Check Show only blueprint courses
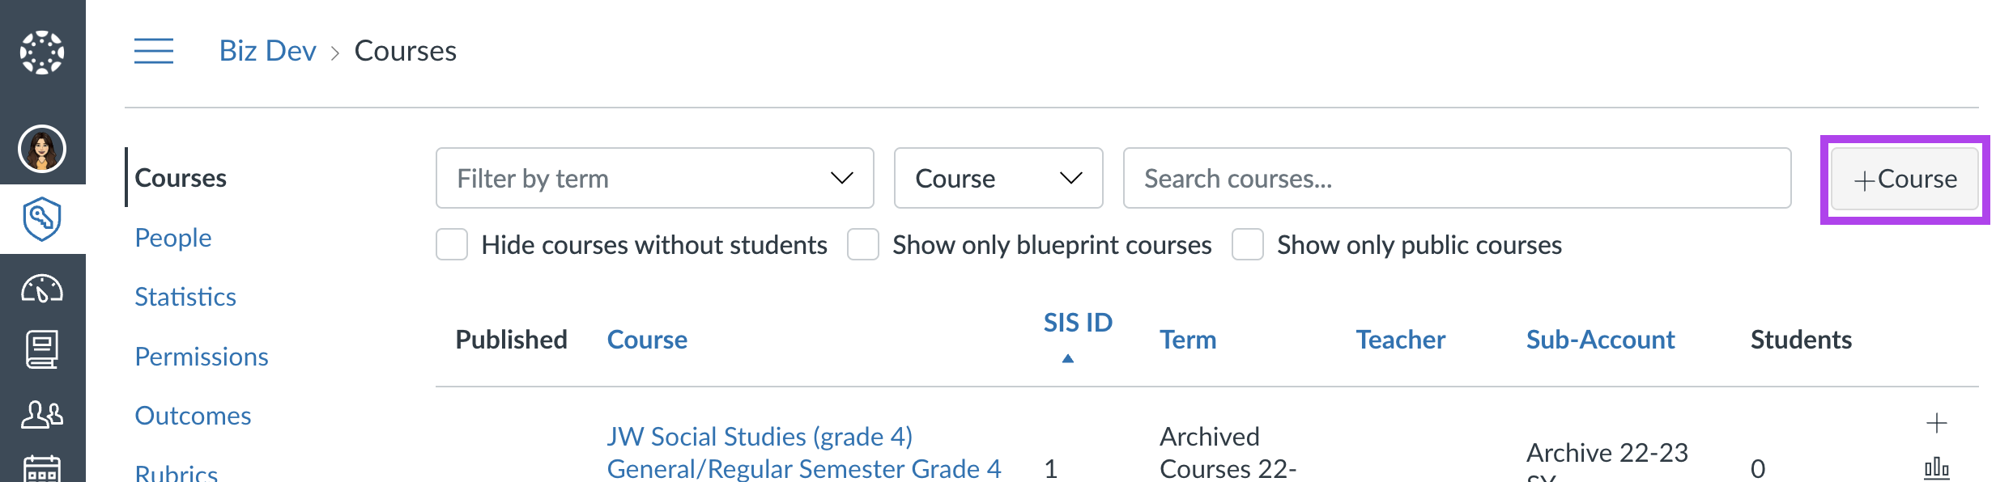This screenshot has height=482, width=2013. pyautogui.click(x=863, y=244)
